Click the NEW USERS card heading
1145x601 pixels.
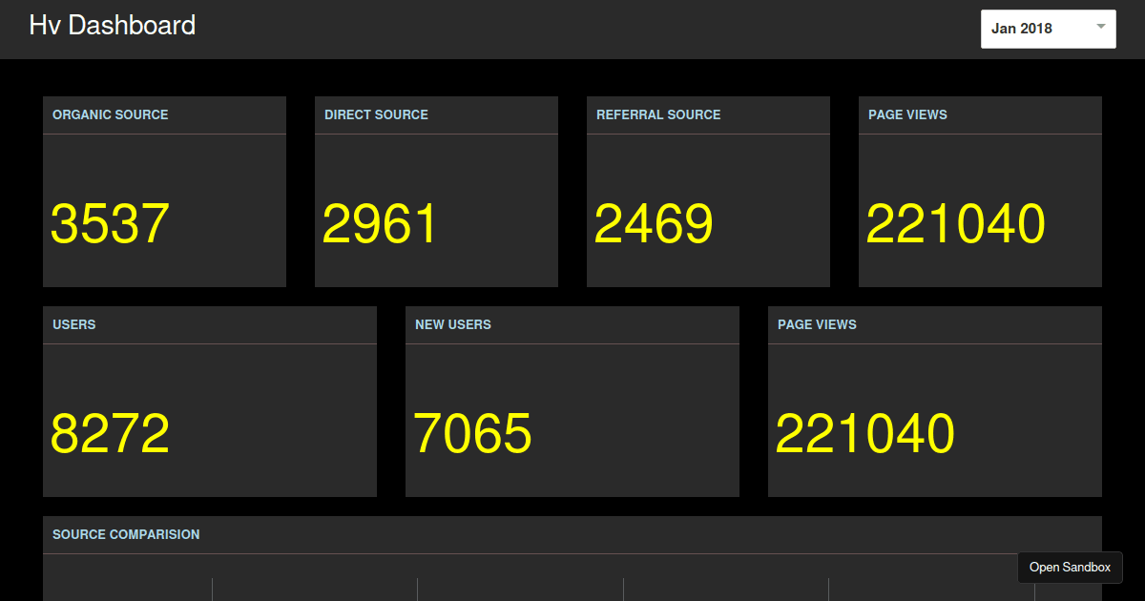pos(453,324)
